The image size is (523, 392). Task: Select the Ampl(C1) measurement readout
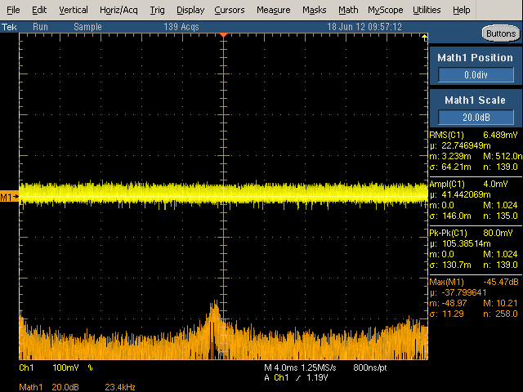coord(476,200)
